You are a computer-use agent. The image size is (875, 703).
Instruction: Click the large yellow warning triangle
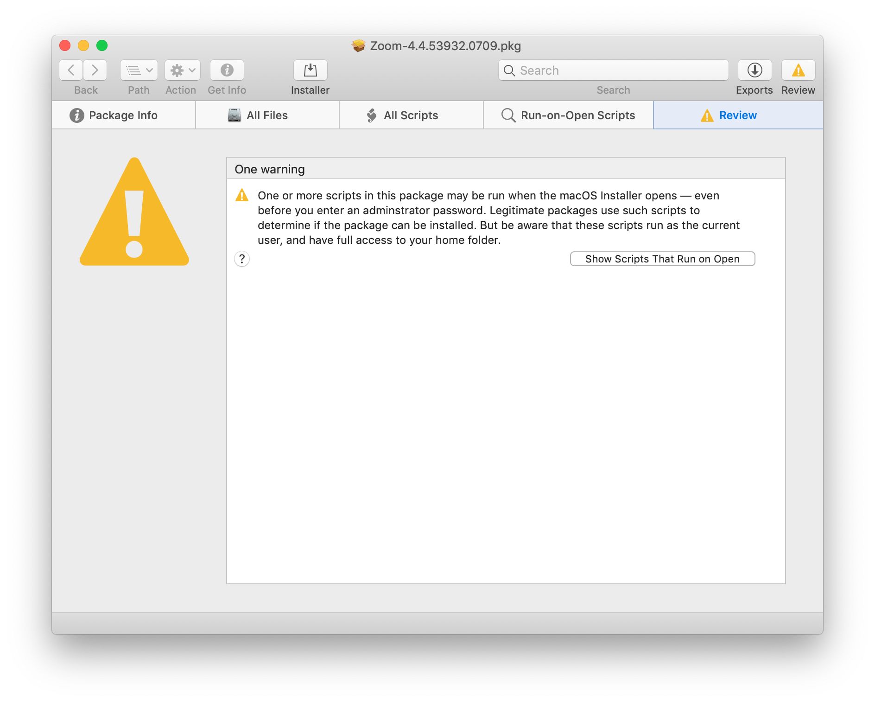click(134, 212)
